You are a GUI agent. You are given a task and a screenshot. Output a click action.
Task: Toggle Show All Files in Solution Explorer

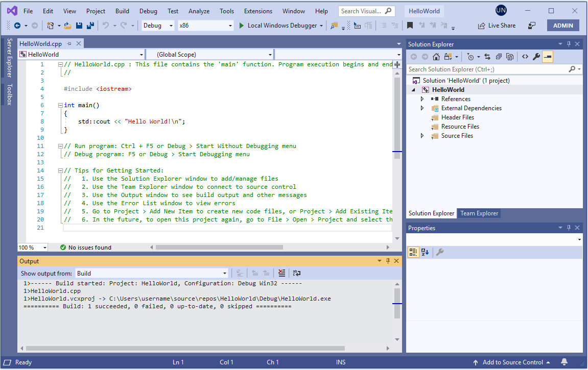[510, 57]
